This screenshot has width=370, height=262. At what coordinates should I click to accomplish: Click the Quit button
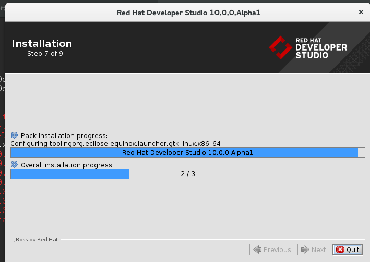(x=348, y=249)
